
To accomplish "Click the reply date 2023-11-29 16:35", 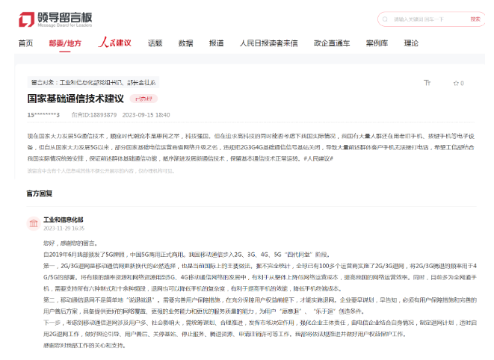I will coord(64,229).
